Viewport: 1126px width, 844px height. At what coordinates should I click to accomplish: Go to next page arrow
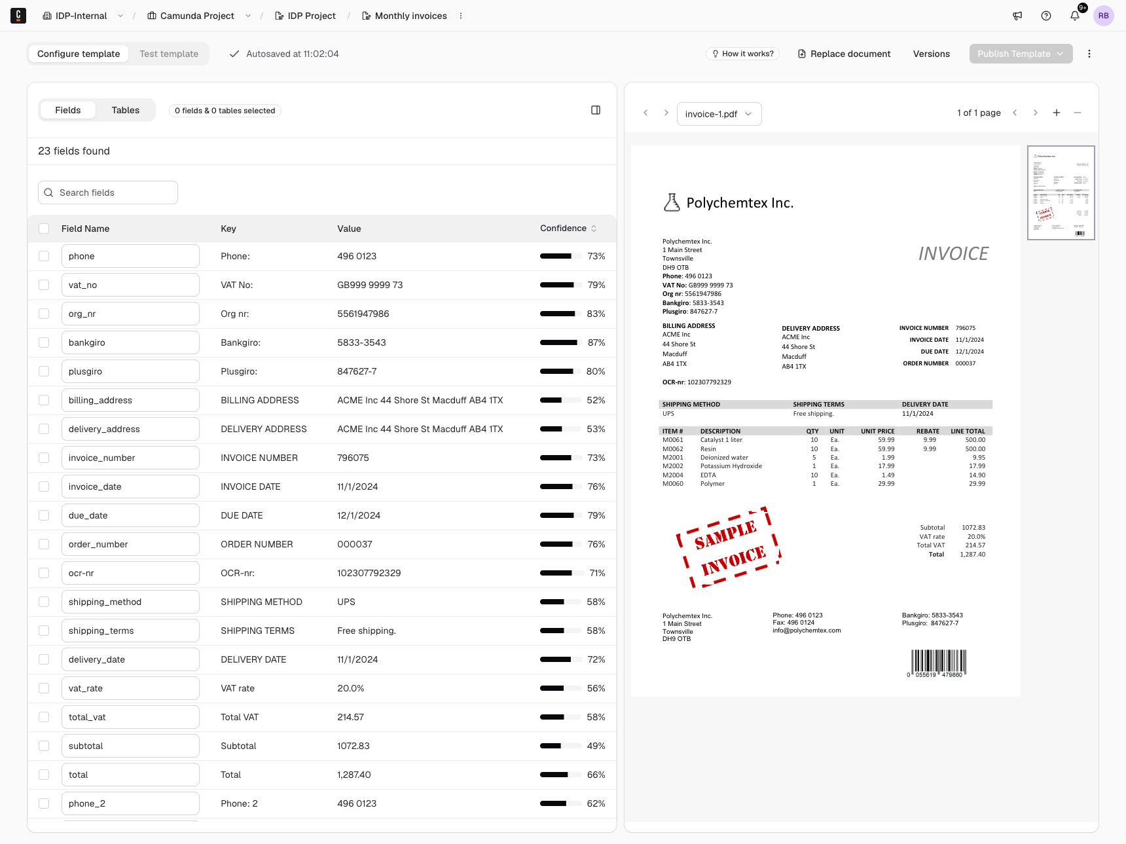pyautogui.click(x=1036, y=113)
